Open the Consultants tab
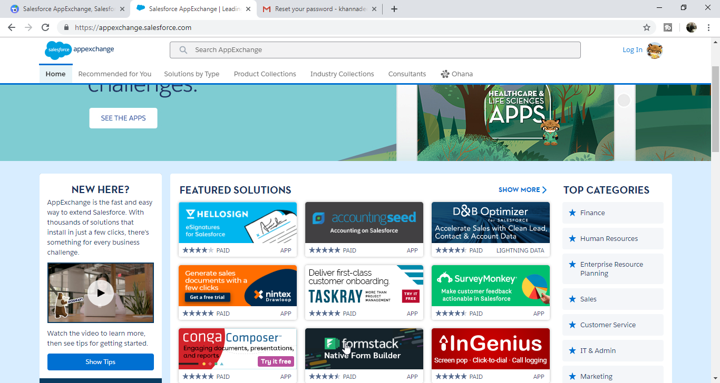Screen dimensions: 720x383 (407, 74)
